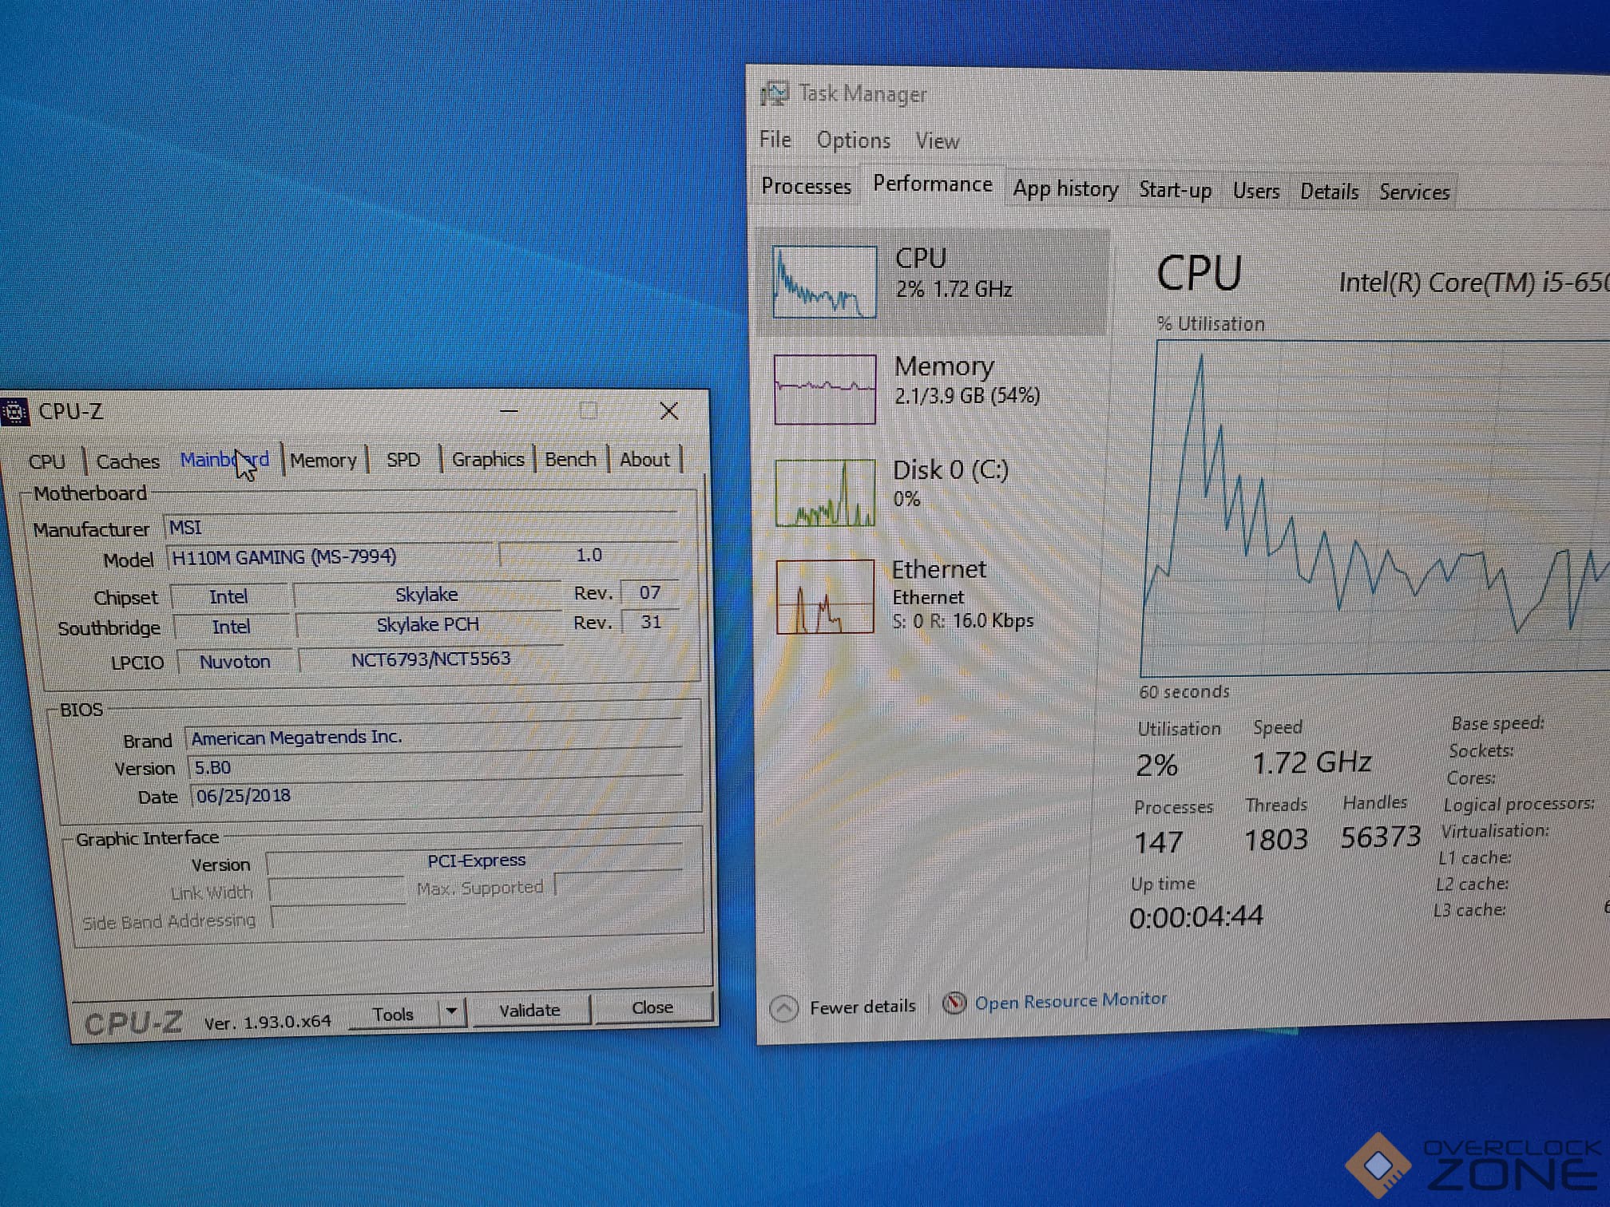The width and height of the screenshot is (1610, 1207).
Task: Select the Ethernet activity graph
Action: pyautogui.click(x=825, y=596)
